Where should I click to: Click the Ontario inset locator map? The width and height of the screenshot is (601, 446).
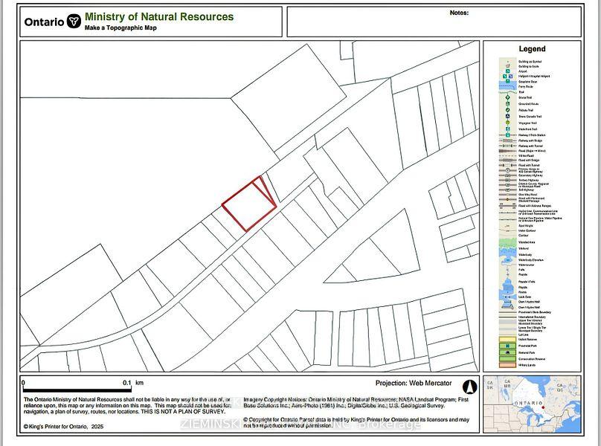(532, 404)
